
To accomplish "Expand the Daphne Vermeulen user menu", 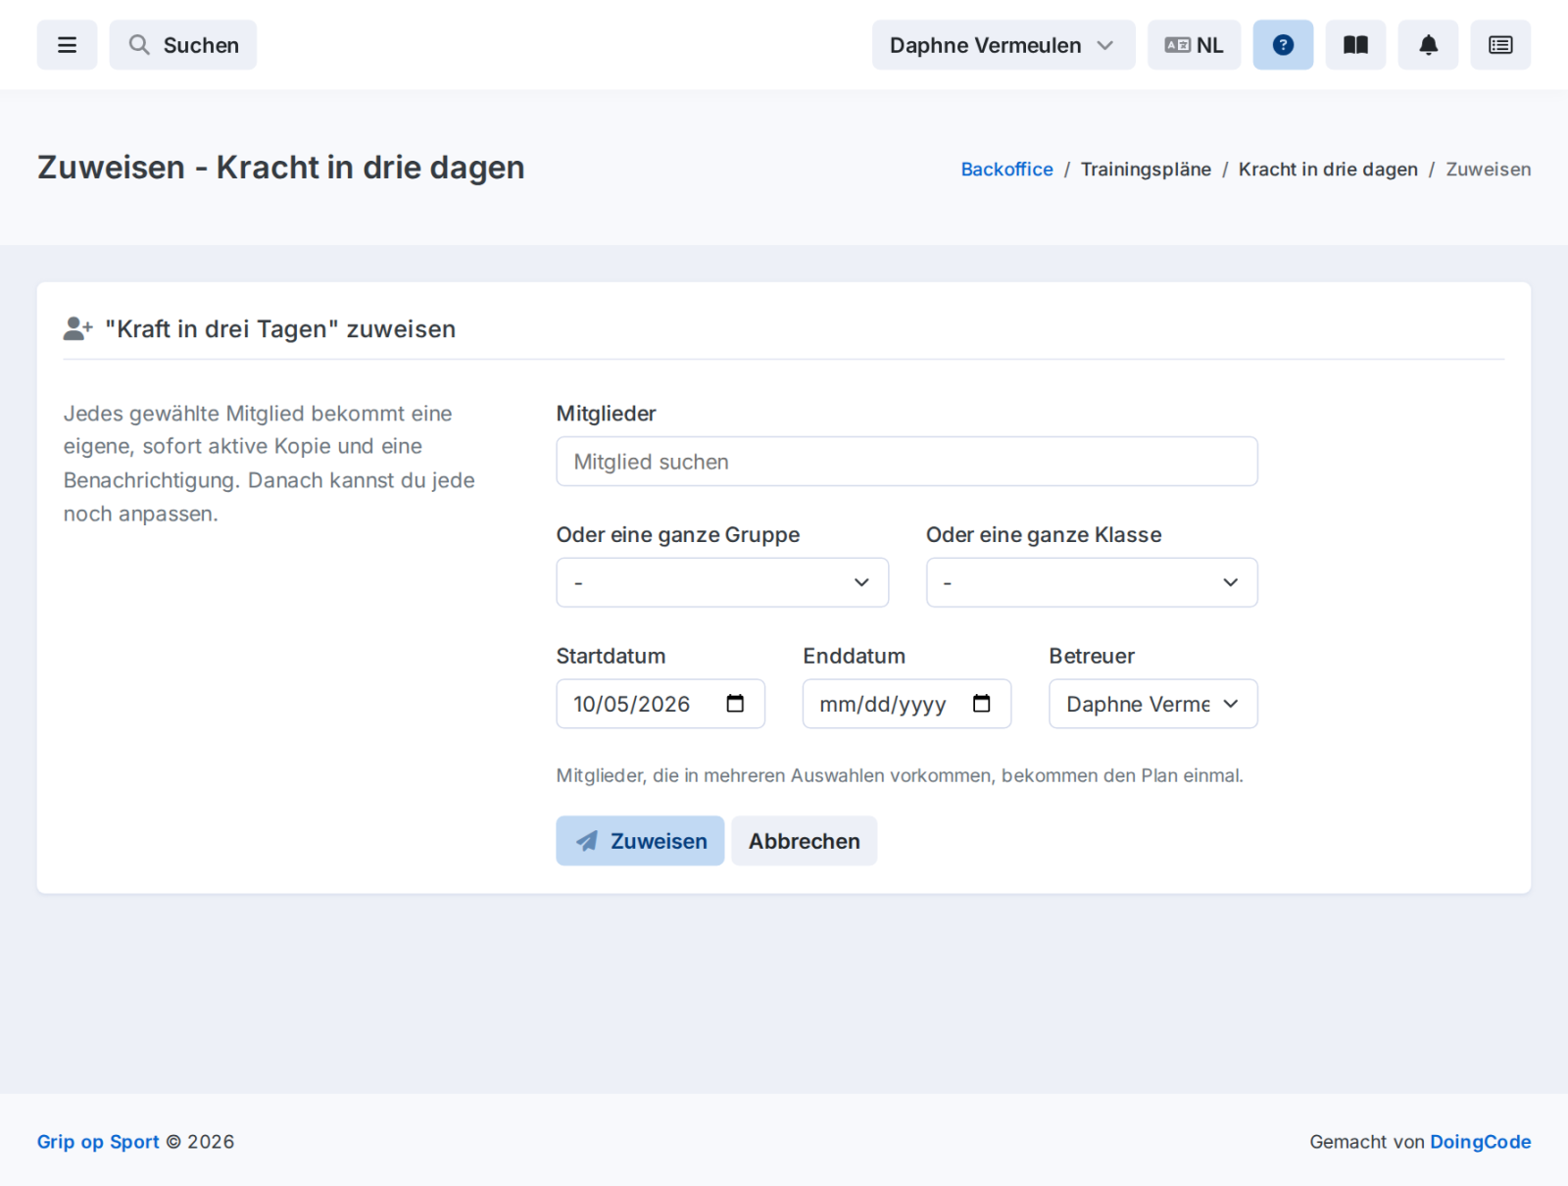I will point(1004,45).
